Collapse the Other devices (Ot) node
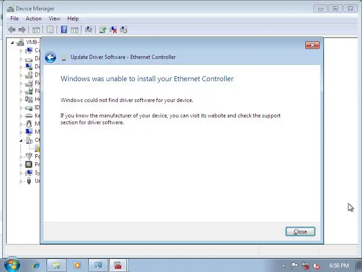Viewport: 362px width, 272px height. coord(21,141)
